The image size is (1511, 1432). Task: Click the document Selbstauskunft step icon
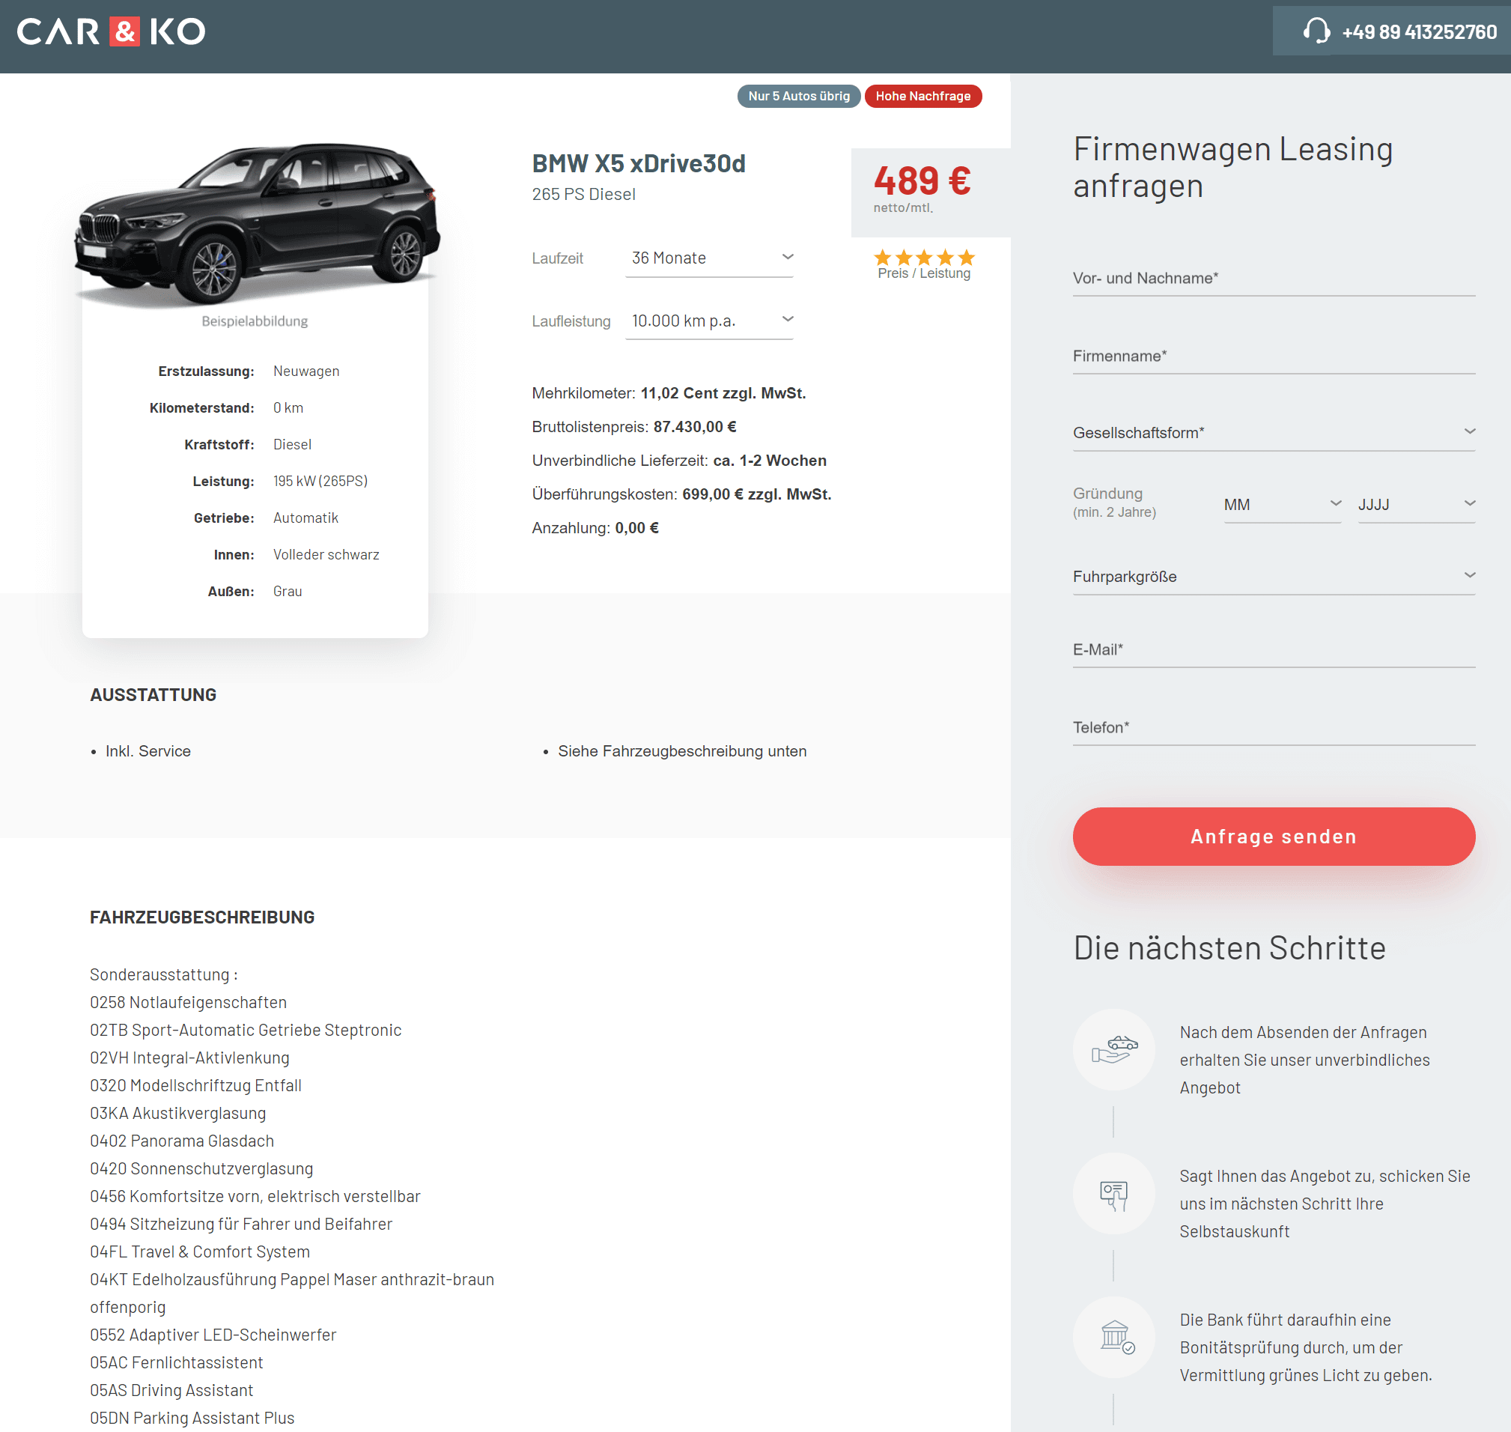coord(1113,1193)
